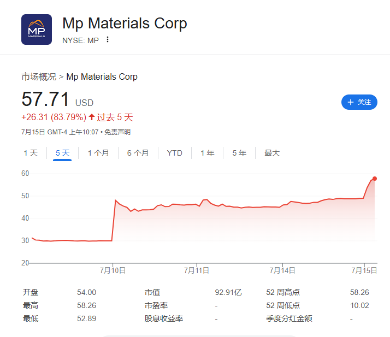Click the 股息收益率 label

[164, 318]
